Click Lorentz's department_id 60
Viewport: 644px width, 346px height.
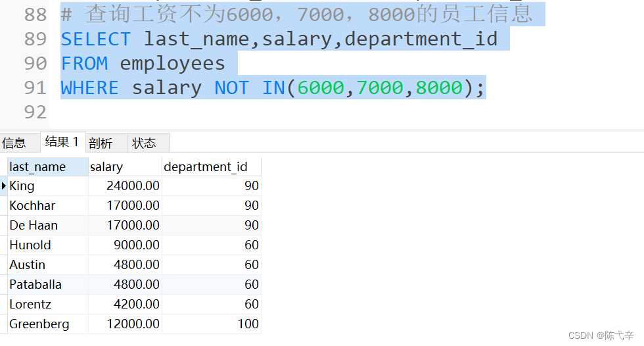point(212,304)
